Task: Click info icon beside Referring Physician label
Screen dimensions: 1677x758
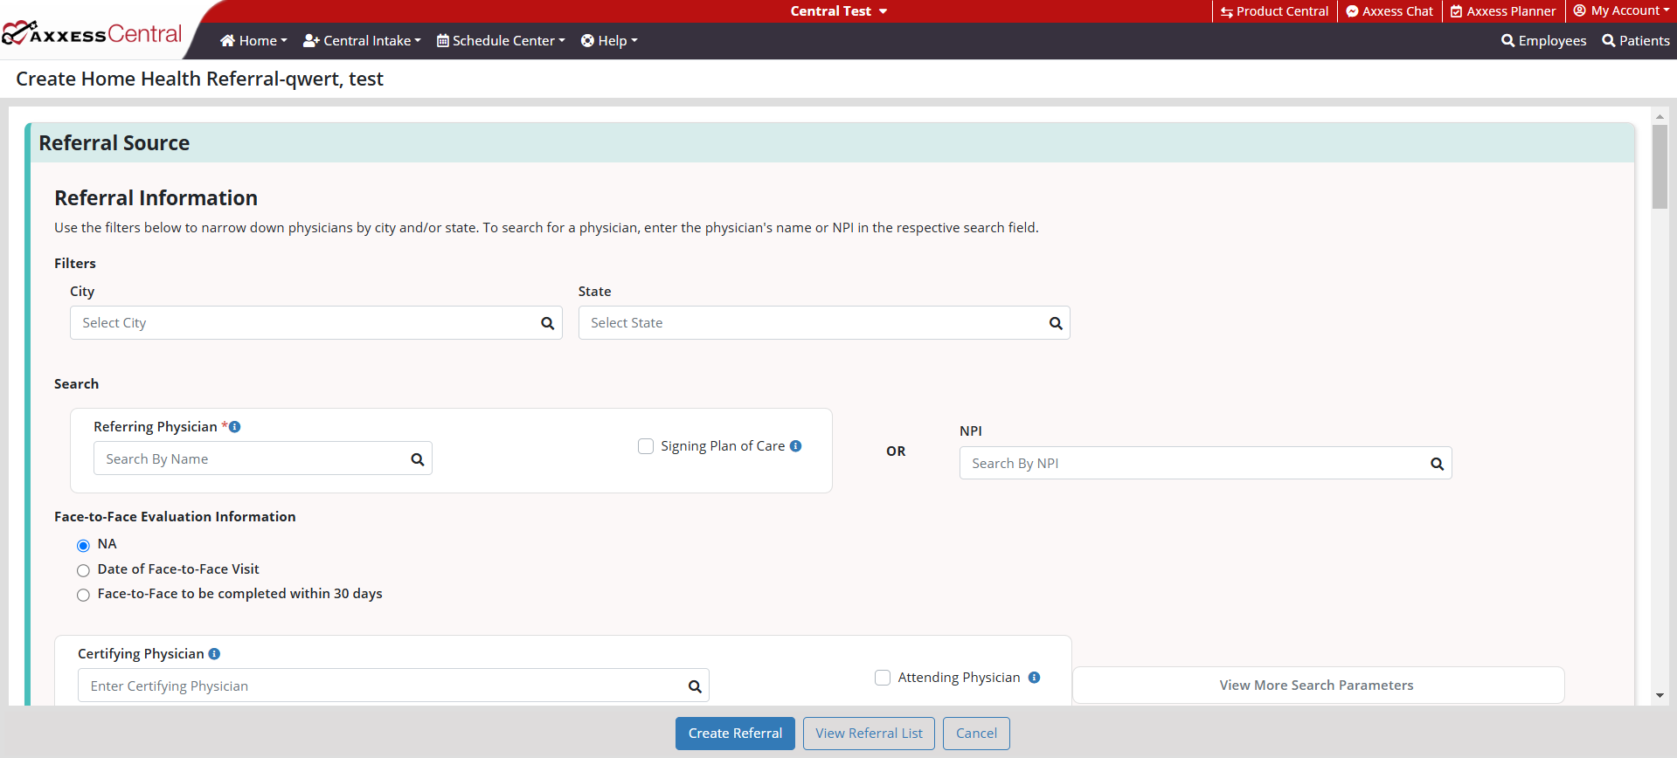Action: coord(234,427)
